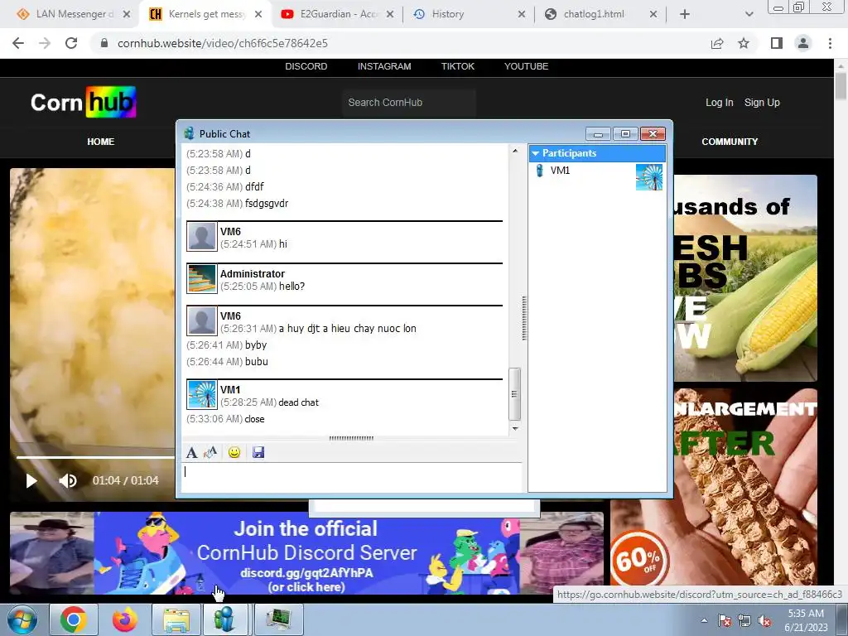Click VM1 avatar thumbnail in Participants panel
The image size is (848, 636).
(649, 177)
